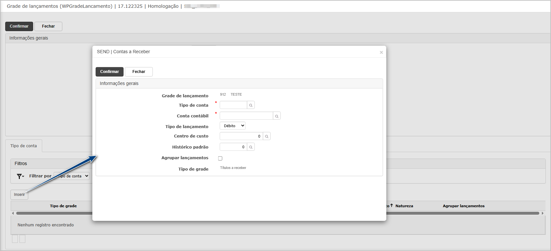551x251 pixels.
Task: Close the Contas a Receber dialog with X
Action: [381, 52]
